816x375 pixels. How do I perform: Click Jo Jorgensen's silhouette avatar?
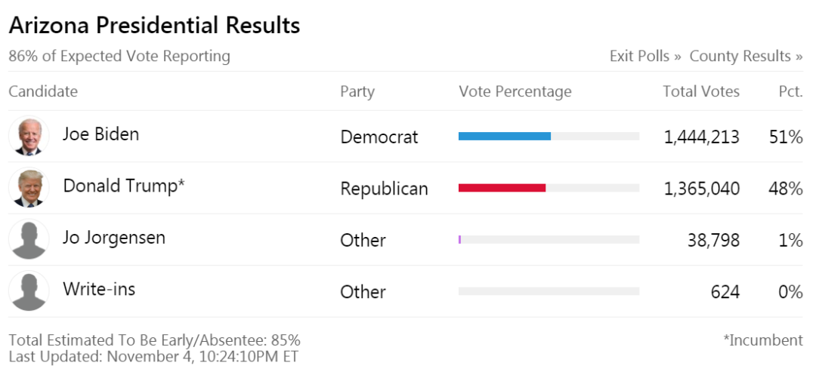click(x=29, y=239)
